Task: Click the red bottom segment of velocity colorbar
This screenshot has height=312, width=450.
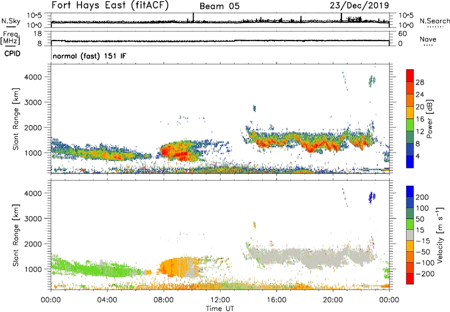Action: pos(410,279)
